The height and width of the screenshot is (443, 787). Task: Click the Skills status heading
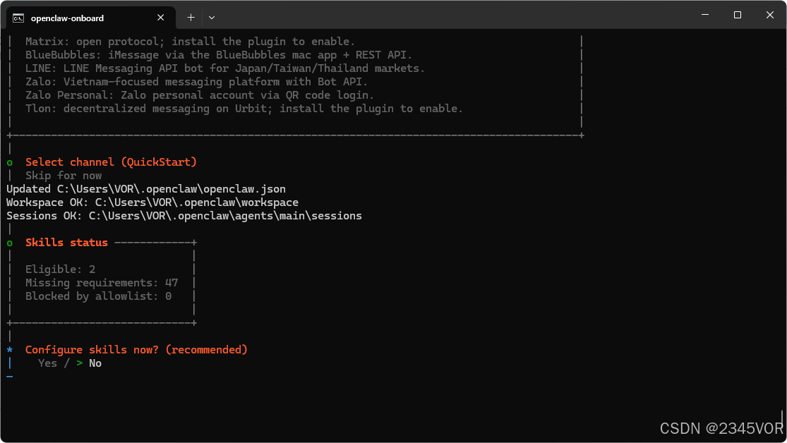(x=67, y=243)
